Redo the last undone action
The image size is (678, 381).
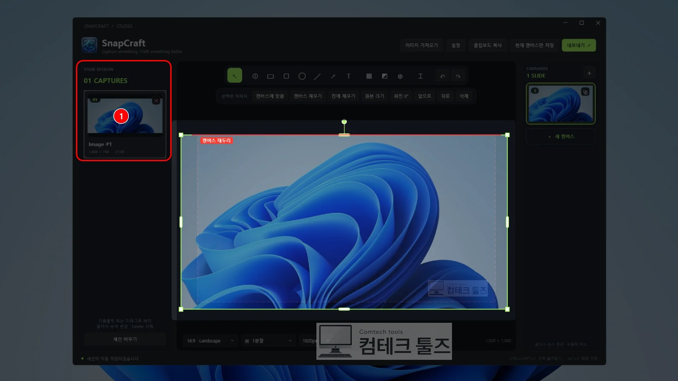(x=458, y=76)
